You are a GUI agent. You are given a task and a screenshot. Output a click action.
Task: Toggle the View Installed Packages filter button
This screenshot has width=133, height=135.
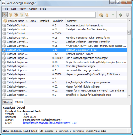[10, 15]
